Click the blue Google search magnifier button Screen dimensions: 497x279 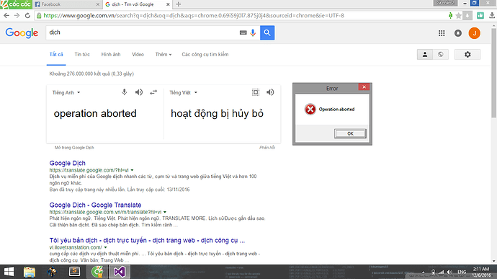267,32
